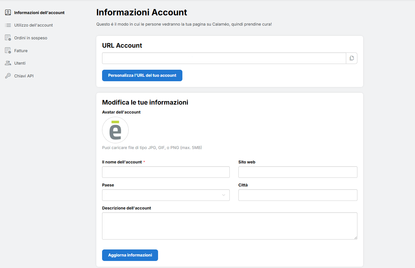Click Aggiorna informazioni button
415x268 pixels.
pos(130,255)
